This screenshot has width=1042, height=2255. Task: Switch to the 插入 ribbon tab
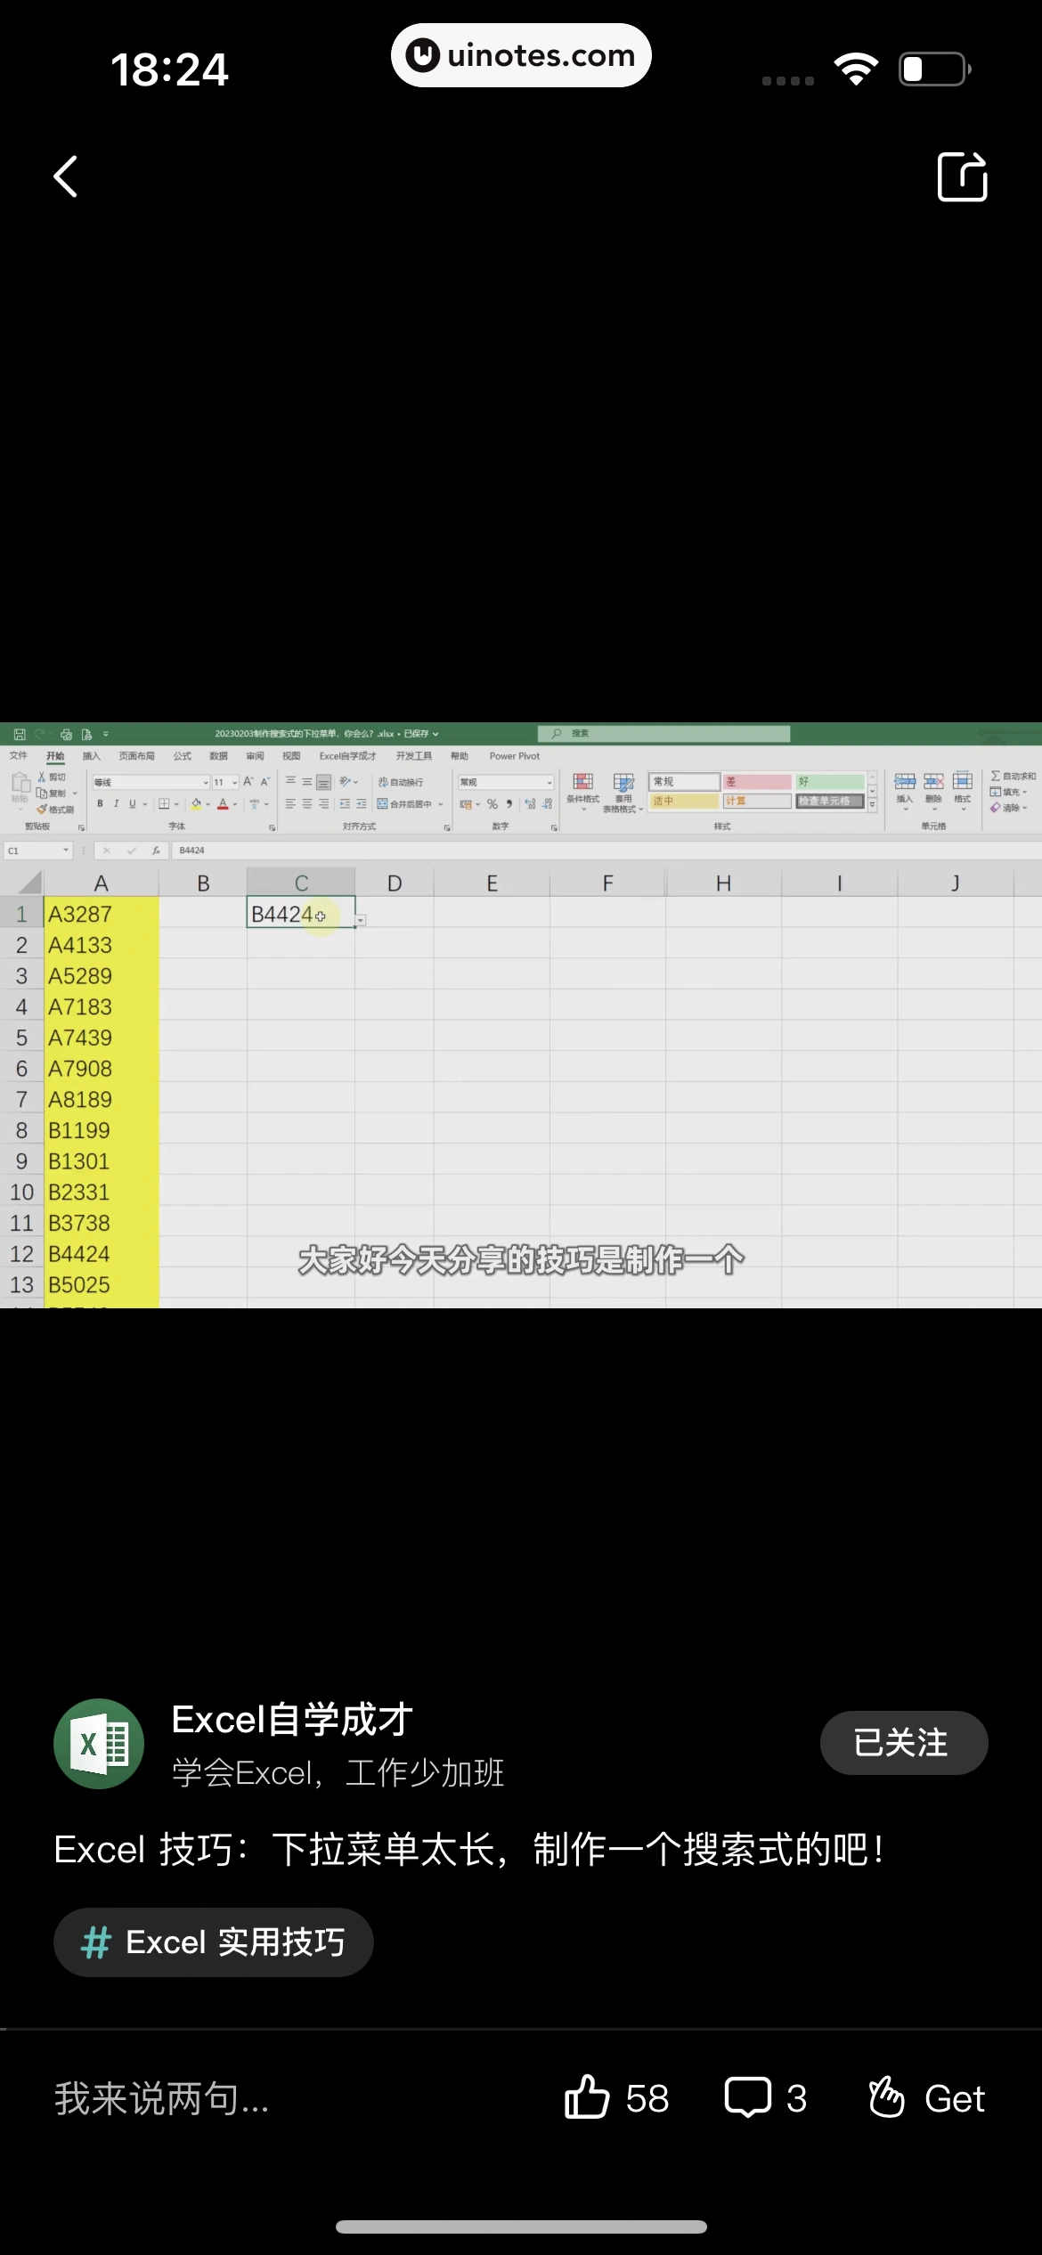click(x=91, y=756)
